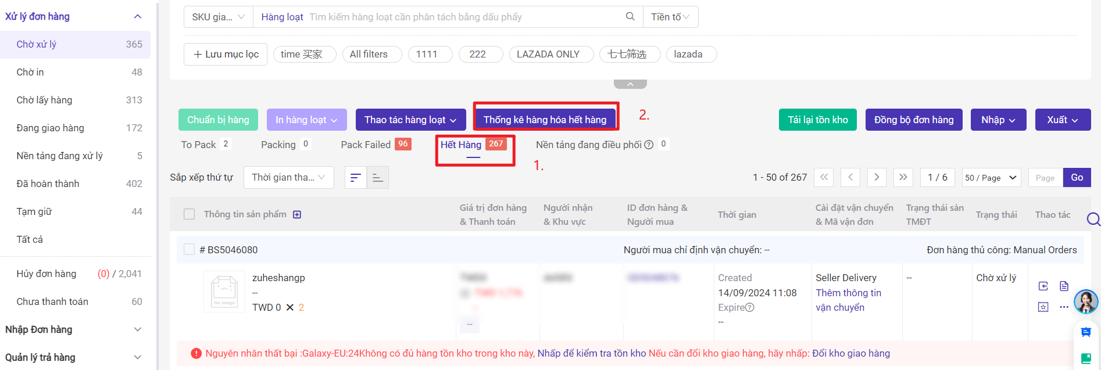Go to first page double-arrow

pos(824,177)
